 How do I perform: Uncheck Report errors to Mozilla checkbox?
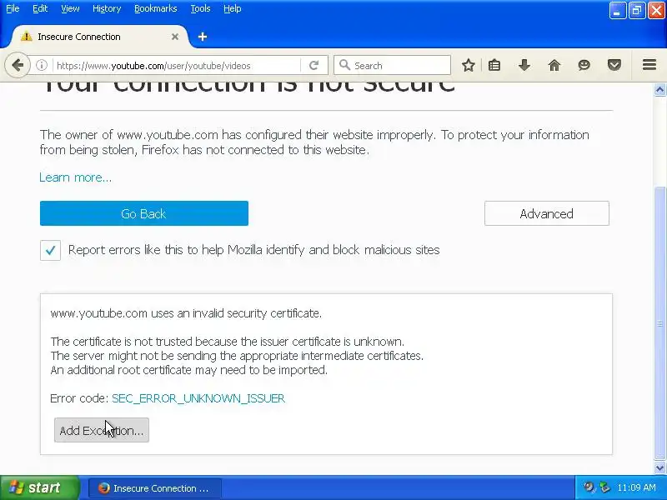click(50, 250)
